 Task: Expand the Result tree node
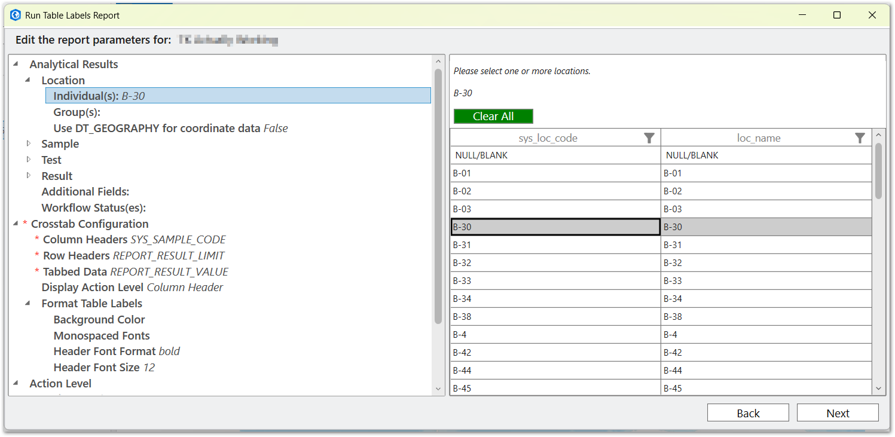coord(28,176)
